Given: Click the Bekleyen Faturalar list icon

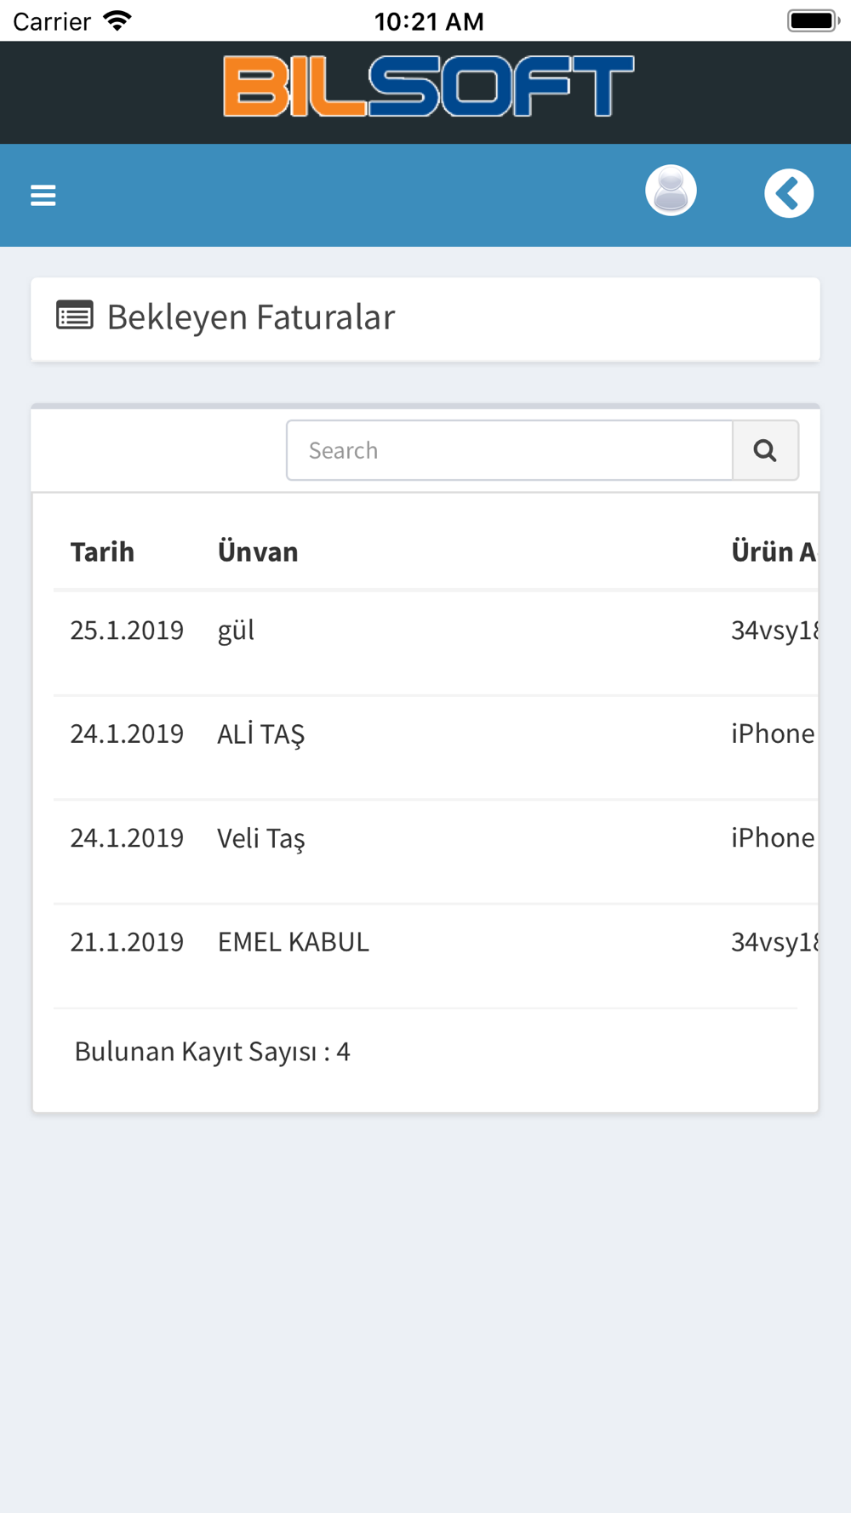Looking at the screenshot, I should 75,315.
